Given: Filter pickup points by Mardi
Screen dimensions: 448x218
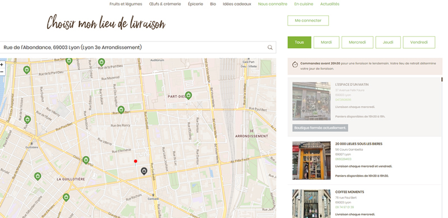Looking at the screenshot, I should [326, 43].
